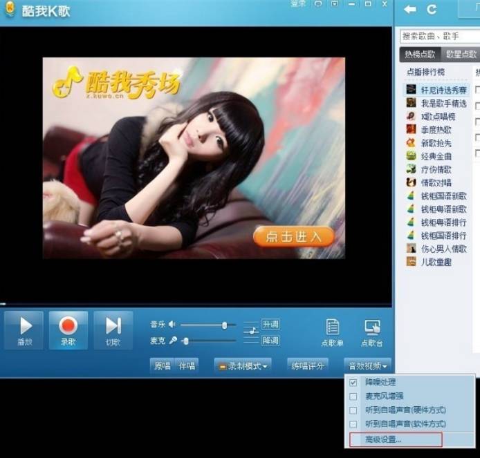The height and width of the screenshot is (458, 480).
Task: Go back with the left arrow
Action: (x=410, y=10)
